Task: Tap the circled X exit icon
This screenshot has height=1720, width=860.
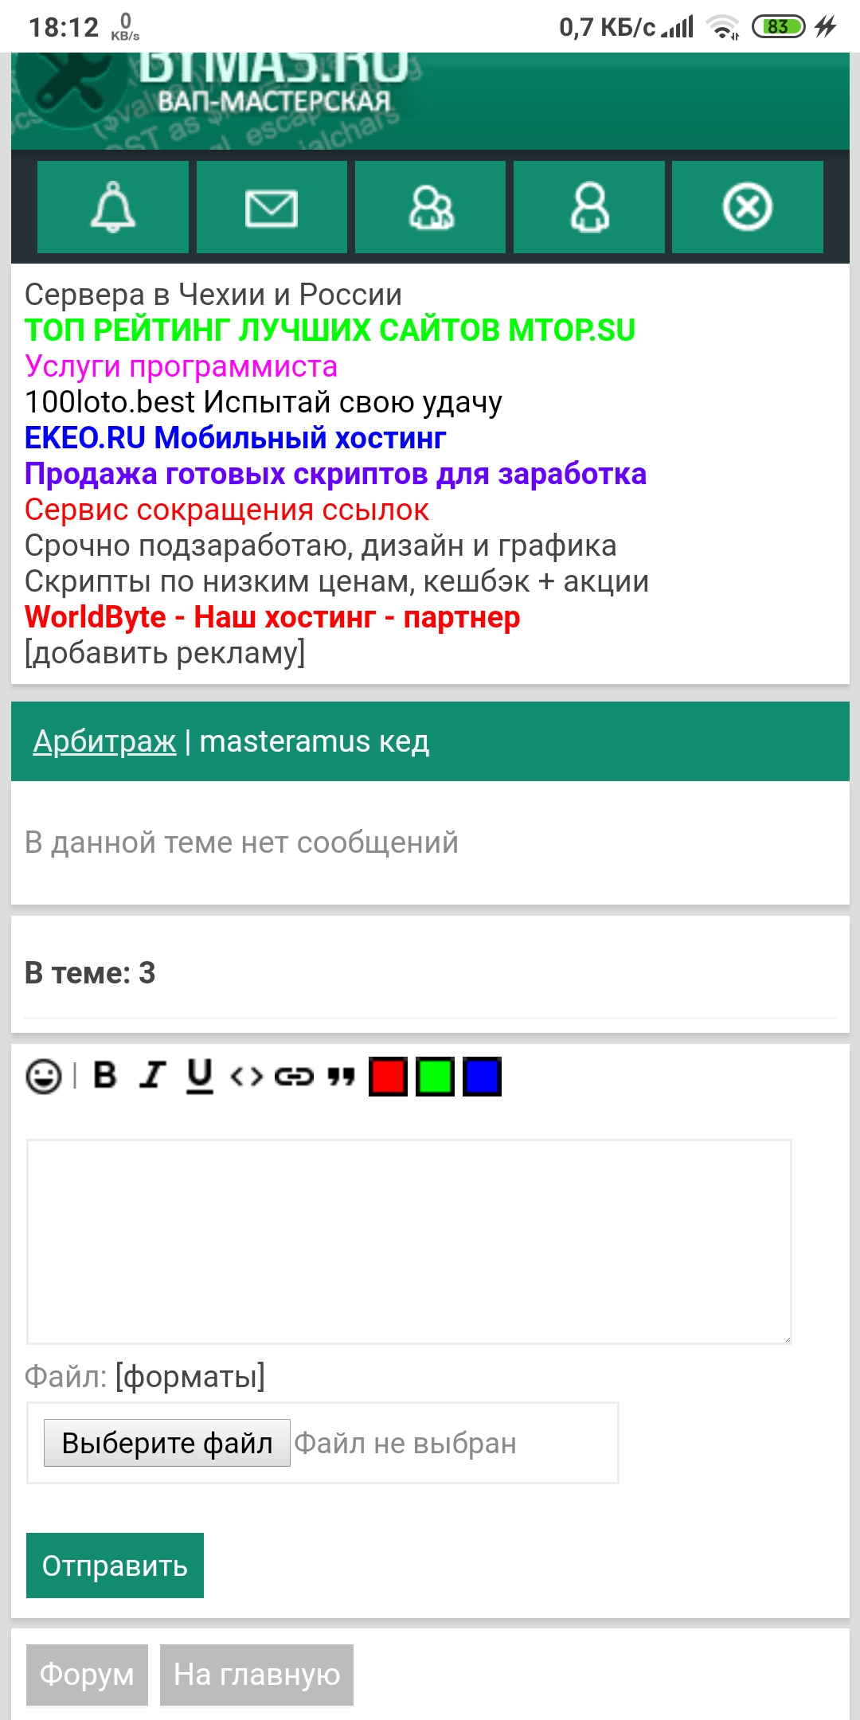Action: (747, 207)
